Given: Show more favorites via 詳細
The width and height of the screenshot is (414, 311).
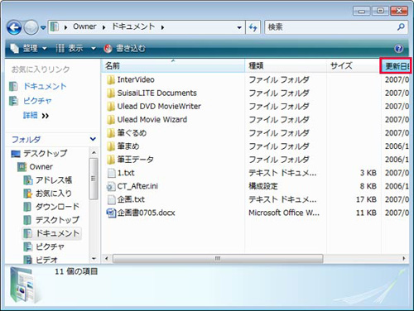Looking at the screenshot, I should (36, 115).
